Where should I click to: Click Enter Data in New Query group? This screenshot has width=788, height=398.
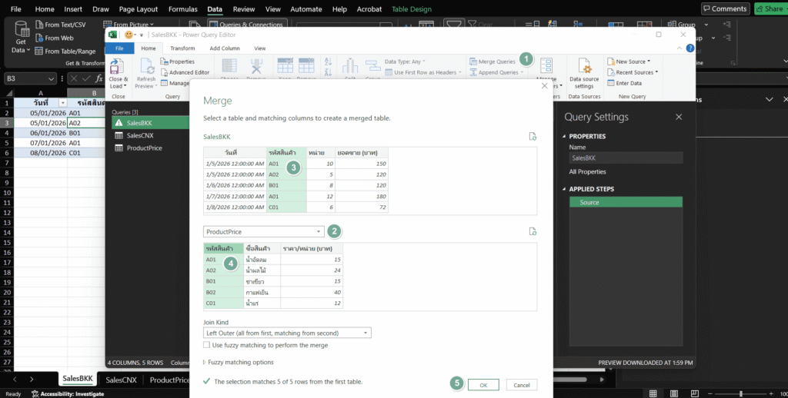625,83
